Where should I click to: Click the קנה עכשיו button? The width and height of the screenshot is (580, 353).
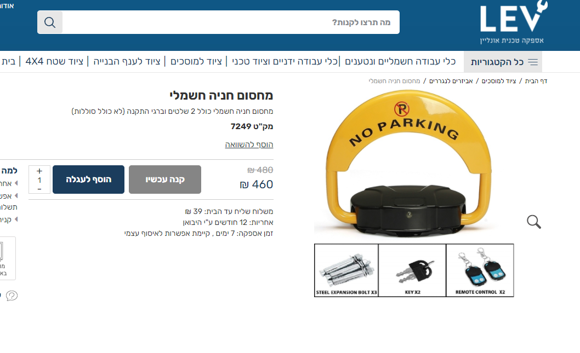pyautogui.click(x=165, y=180)
